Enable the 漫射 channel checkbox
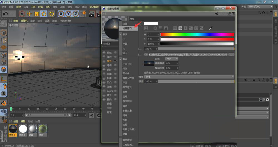The width and height of the screenshot is (278, 147). point(115,57)
